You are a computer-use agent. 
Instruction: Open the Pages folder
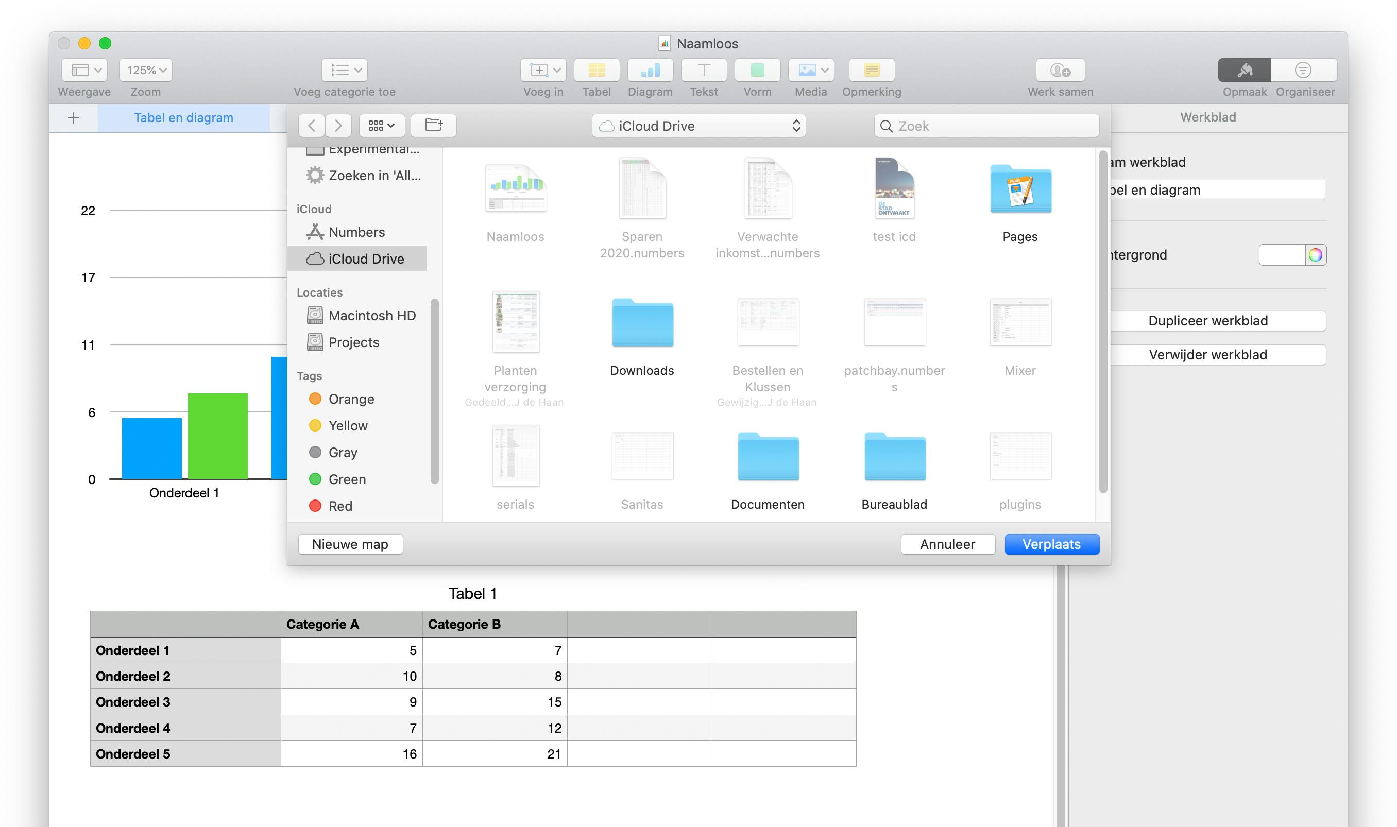point(1019,191)
